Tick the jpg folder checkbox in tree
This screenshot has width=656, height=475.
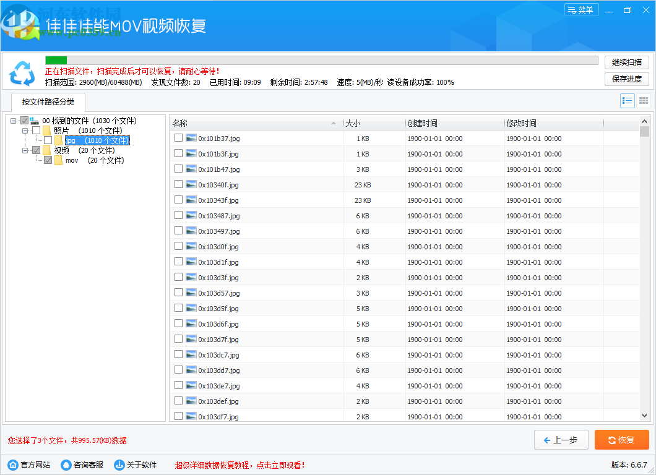tap(48, 140)
